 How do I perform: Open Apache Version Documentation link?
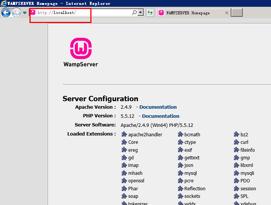click(158, 107)
